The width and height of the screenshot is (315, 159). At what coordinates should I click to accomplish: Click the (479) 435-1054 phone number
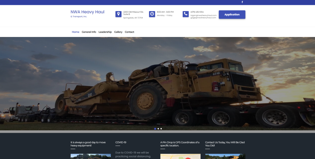tap(197, 12)
